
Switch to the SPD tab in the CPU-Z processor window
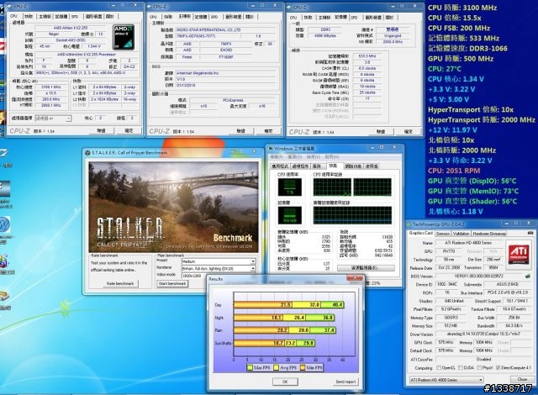coord(75,16)
